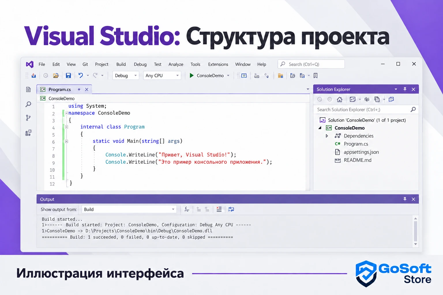Open Program.cs in Solution Explorer
This screenshot has height=295, width=443.
tap(356, 144)
